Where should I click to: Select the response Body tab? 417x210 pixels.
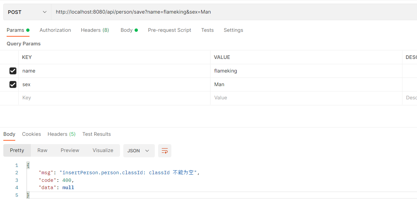(x=9, y=134)
